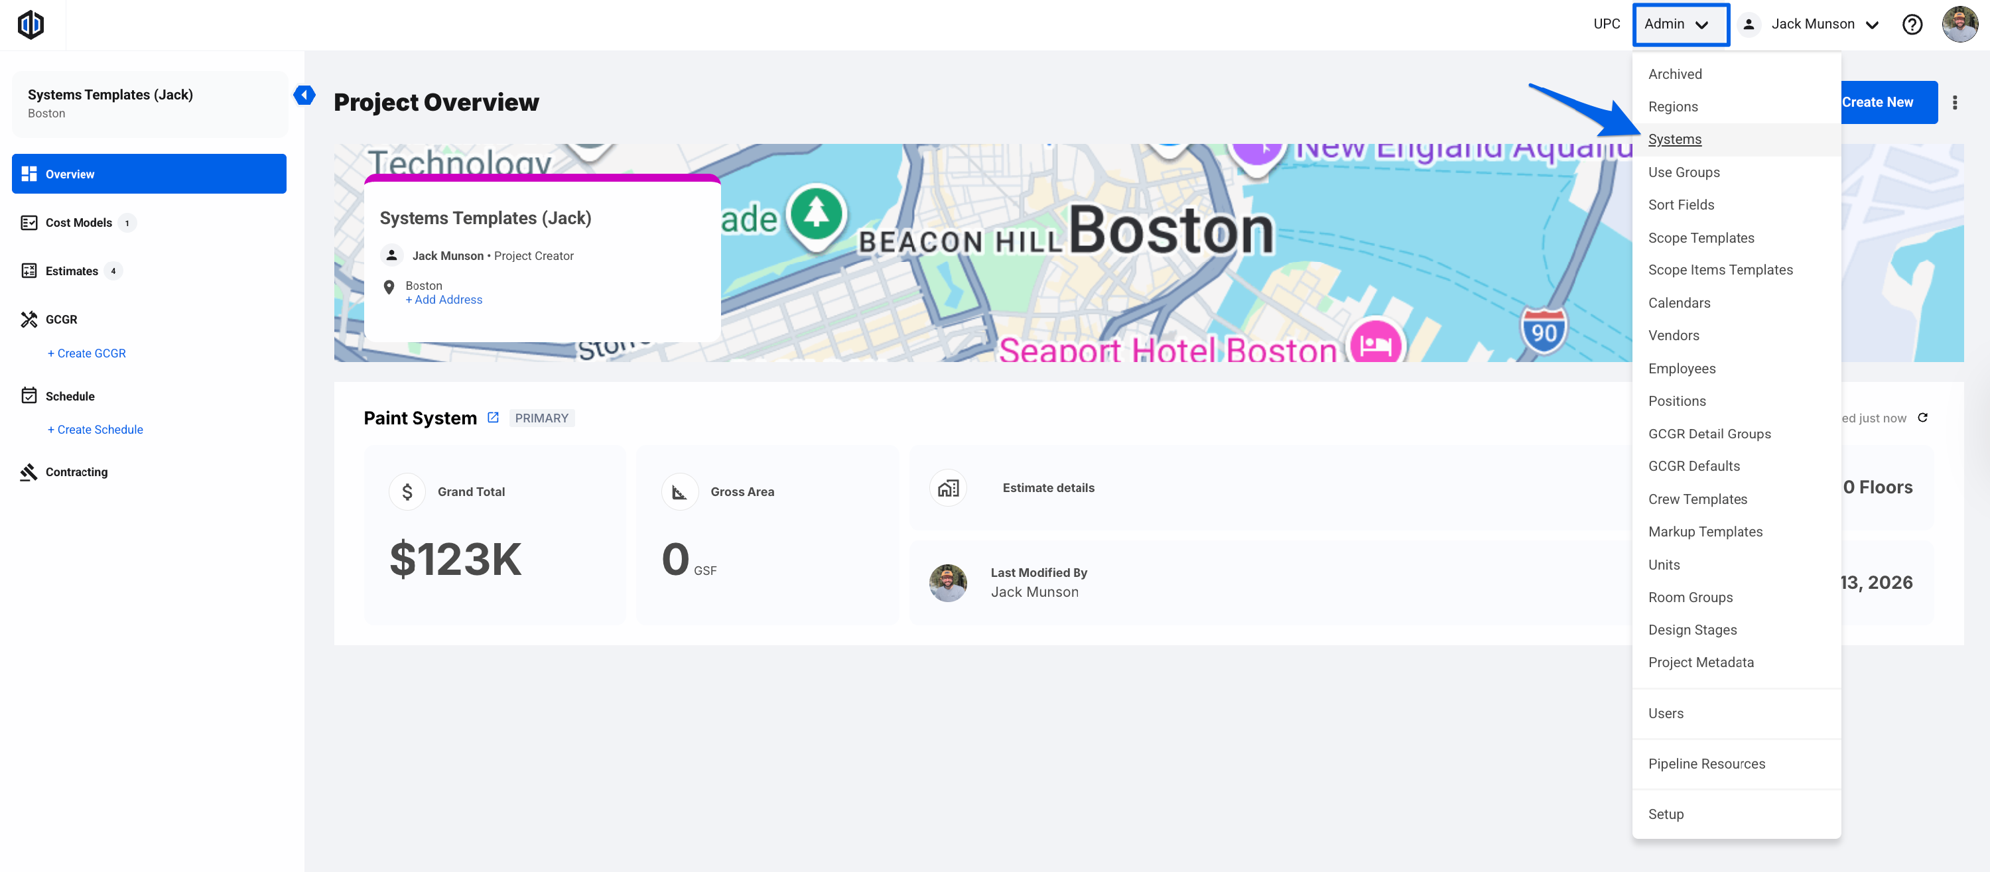Screen dimensions: 1990x872
Task: Click the app logo in top-left corner
Action: [x=31, y=25]
